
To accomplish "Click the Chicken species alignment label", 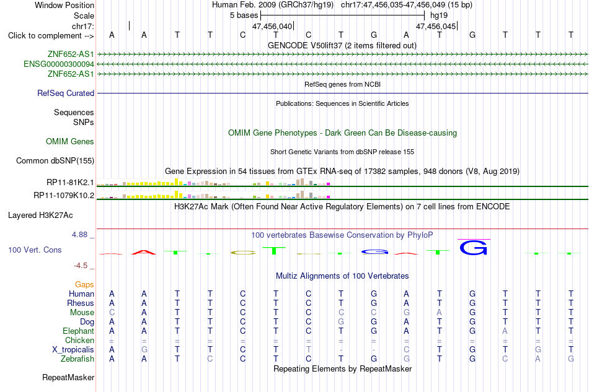I will point(79,340).
